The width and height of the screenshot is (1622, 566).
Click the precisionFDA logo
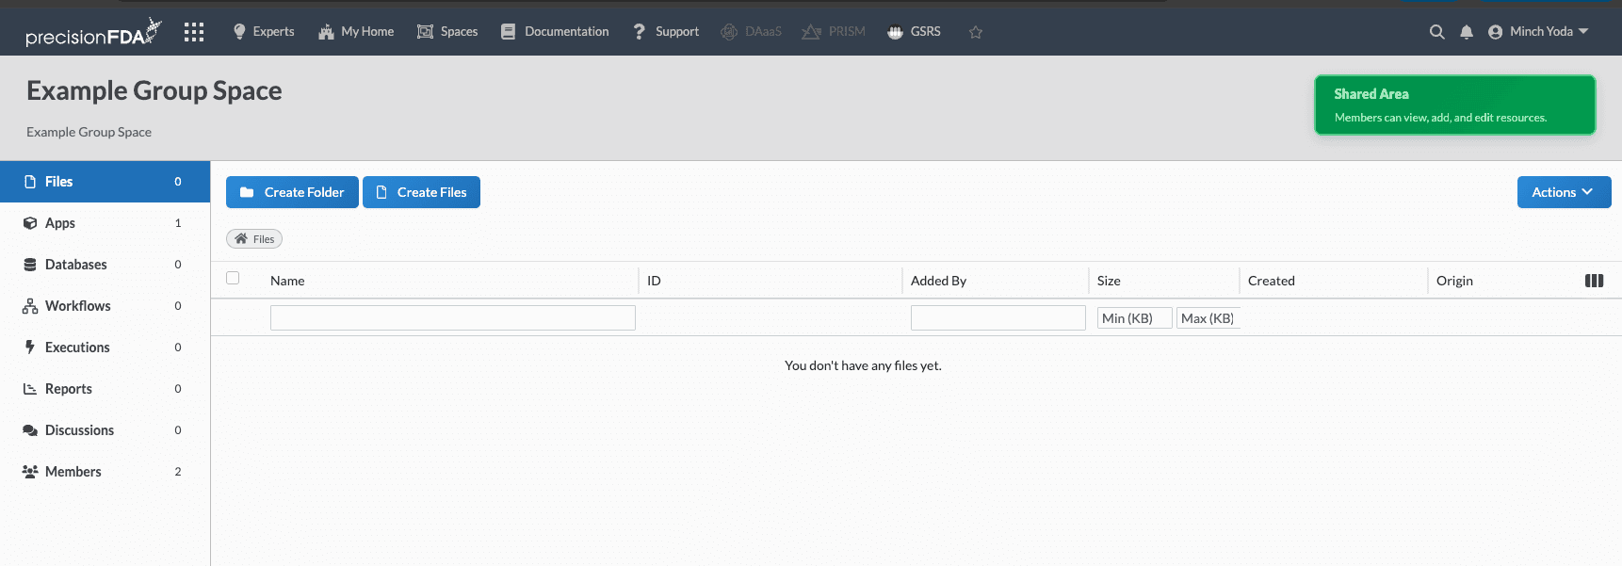(x=93, y=33)
